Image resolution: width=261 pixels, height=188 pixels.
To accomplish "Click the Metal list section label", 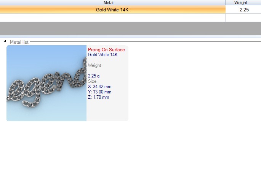I will 19,42.
